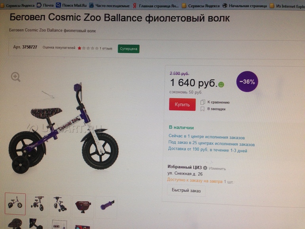Select the dark red seat thumbnail
Screen dimensions: 305x229
pyautogui.click(x=83, y=206)
